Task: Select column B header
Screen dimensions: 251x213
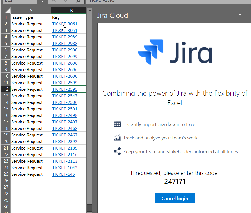Action: [x=69, y=11]
